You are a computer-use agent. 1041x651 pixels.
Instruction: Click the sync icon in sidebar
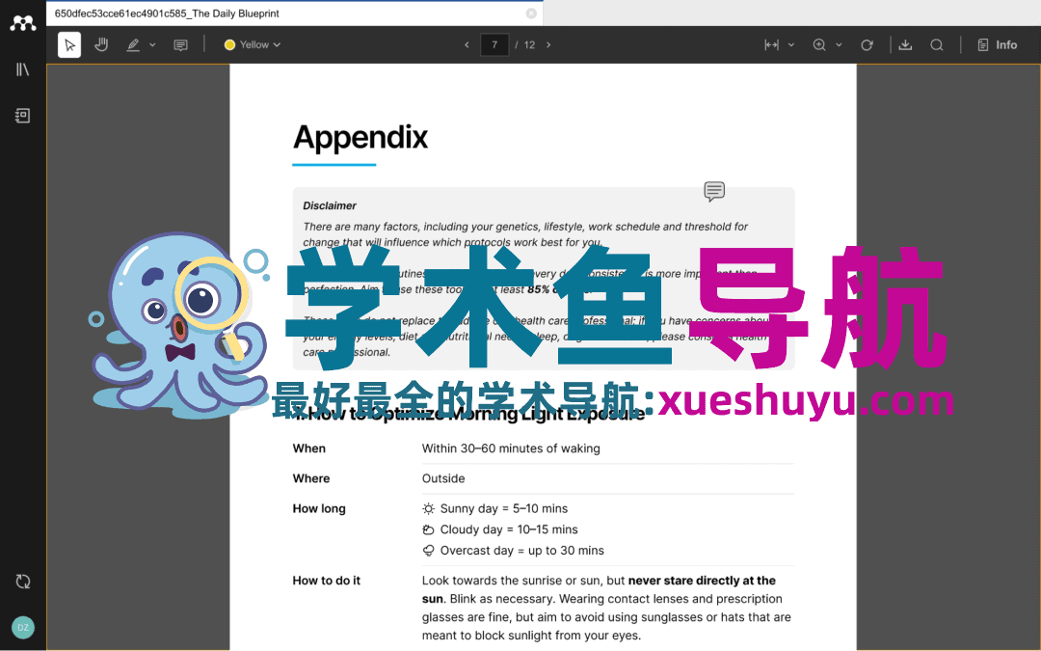pyautogui.click(x=23, y=582)
